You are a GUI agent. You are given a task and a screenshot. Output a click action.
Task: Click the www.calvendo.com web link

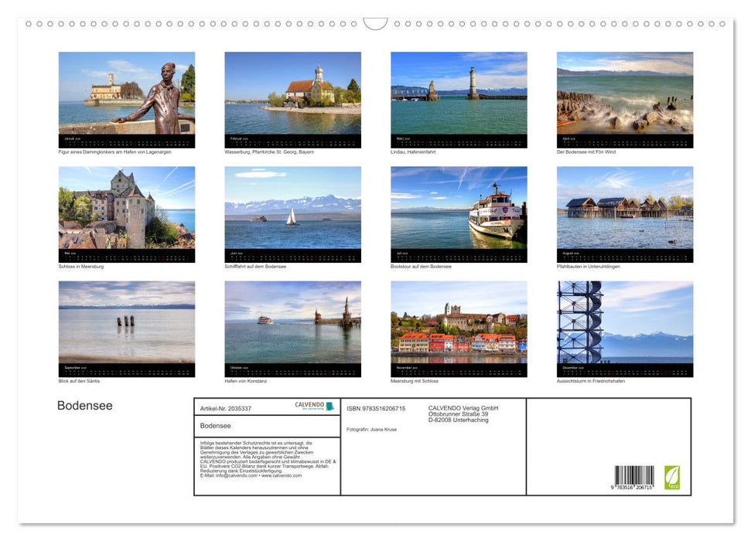[x=281, y=475]
